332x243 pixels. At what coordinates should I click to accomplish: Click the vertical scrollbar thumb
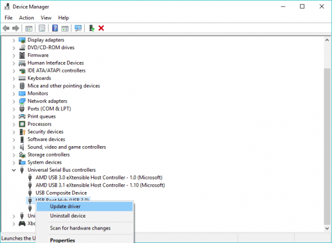pyautogui.click(x=327, y=146)
